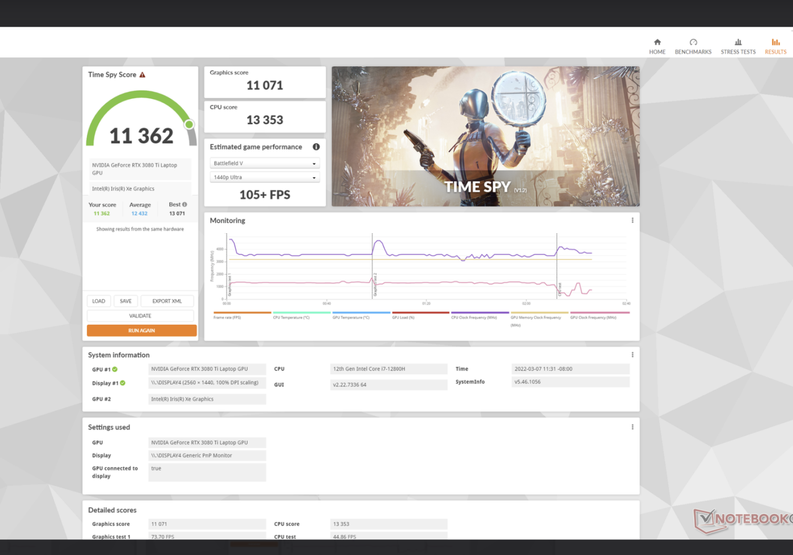The width and height of the screenshot is (793, 555).
Task: Click the CPU test value 44.86 FPS
Action: pyautogui.click(x=389, y=536)
